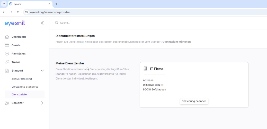Click the Richtlinien cube icon
267x129 pixels.
click(x=7, y=54)
